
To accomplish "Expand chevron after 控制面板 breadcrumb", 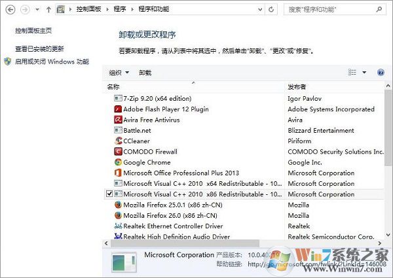I will tap(107, 10).
